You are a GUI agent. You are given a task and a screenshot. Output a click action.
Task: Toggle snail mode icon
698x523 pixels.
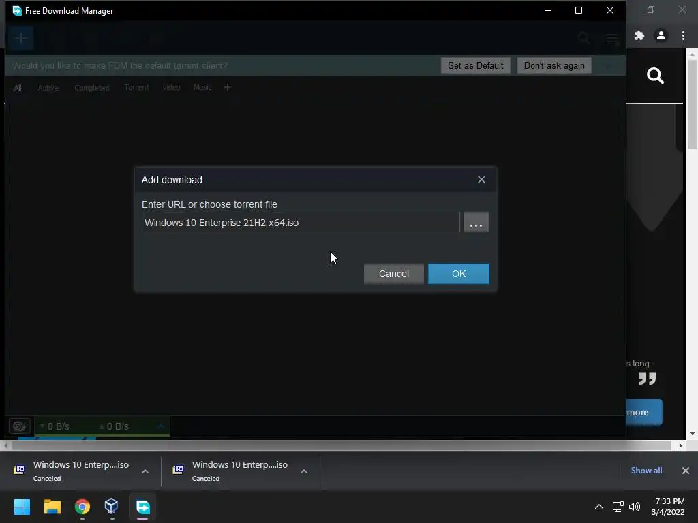tap(20, 426)
